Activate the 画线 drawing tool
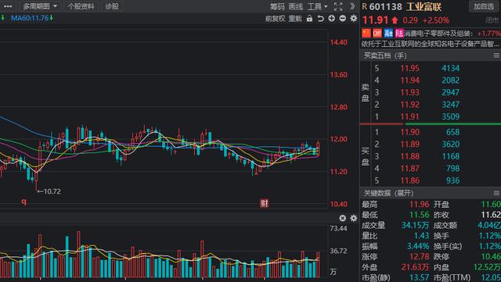Image resolution: width=501 pixels, height=282 pixels. (296, 6)
